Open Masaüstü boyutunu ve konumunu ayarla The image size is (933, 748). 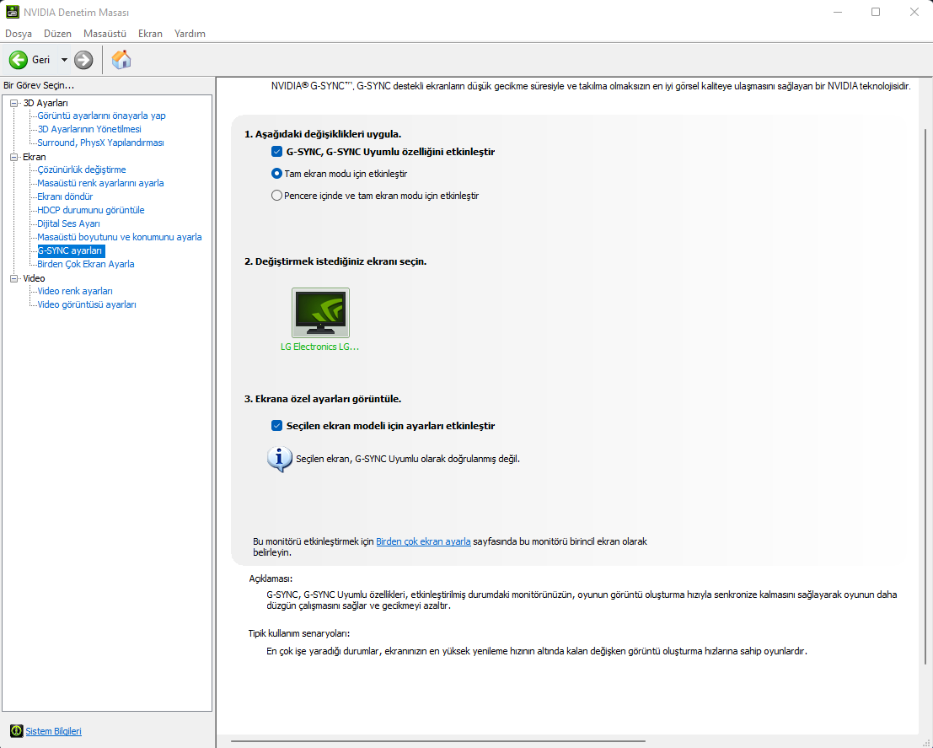(120, 237)
